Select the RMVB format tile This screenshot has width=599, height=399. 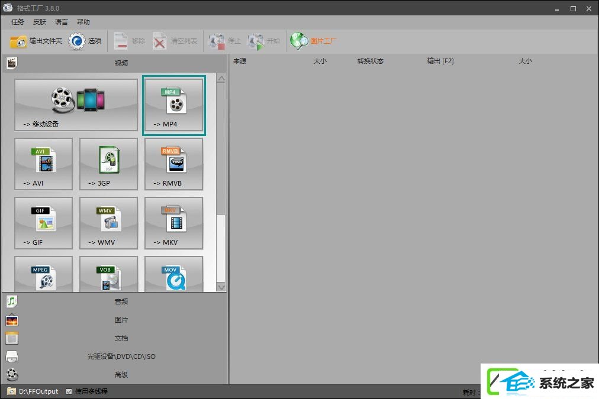coord(174,164)
